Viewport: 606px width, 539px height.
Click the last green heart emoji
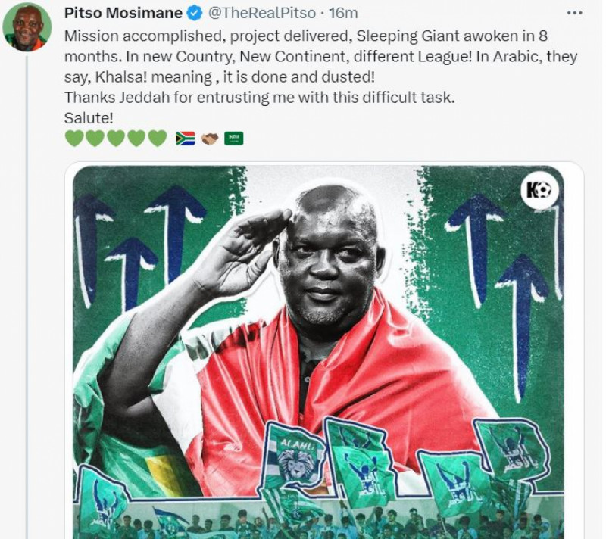[158, 139]
